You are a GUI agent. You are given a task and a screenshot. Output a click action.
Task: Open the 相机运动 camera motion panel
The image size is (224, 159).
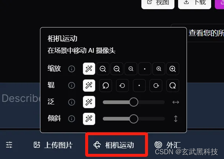click(x=116, y=145)
